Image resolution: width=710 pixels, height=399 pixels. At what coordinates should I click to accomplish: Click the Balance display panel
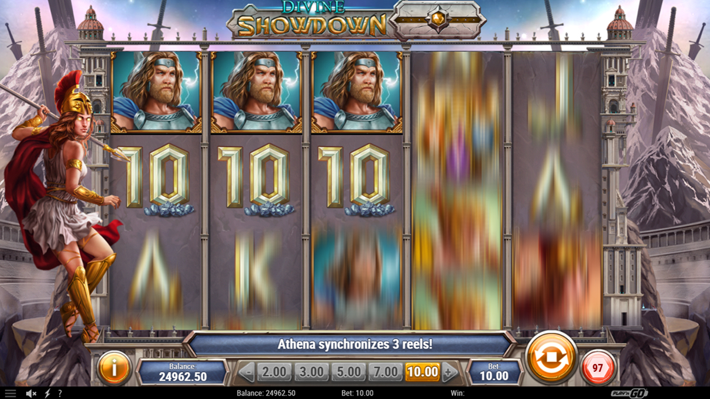[182, 372]
